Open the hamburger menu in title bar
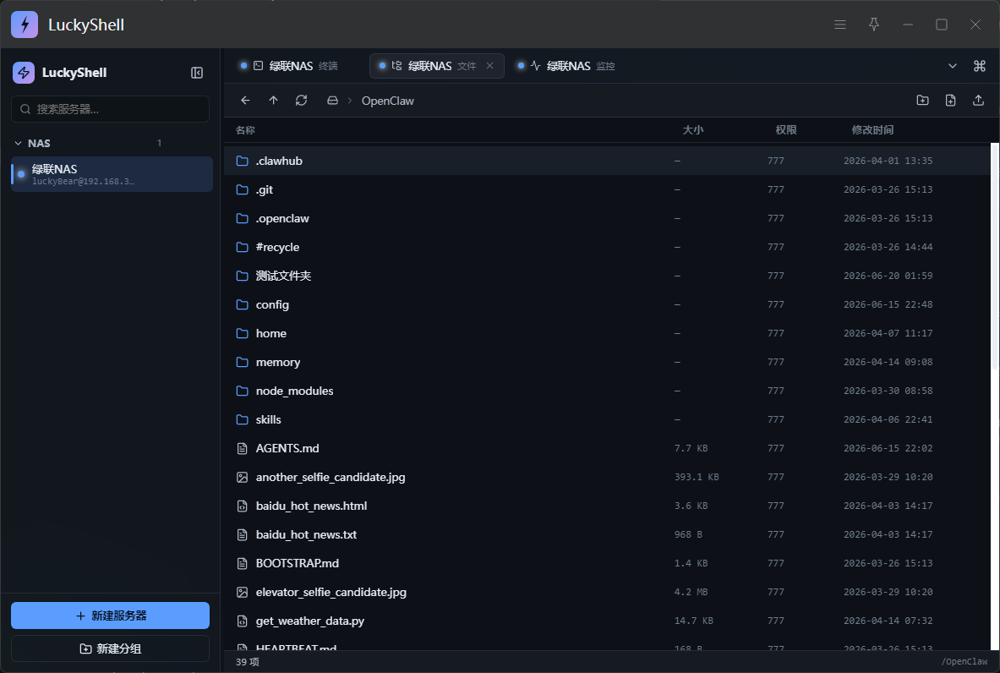 (840, 25)
